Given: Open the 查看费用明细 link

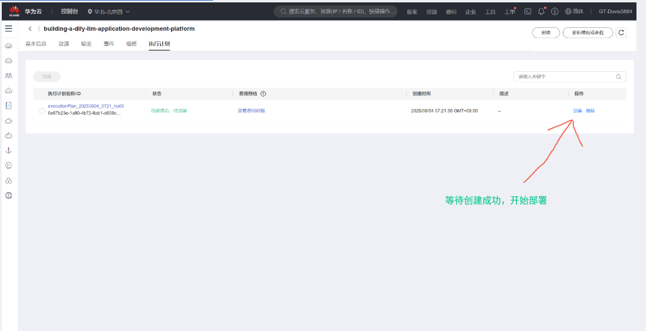Looking at the screenshot, I should [252, 111].
